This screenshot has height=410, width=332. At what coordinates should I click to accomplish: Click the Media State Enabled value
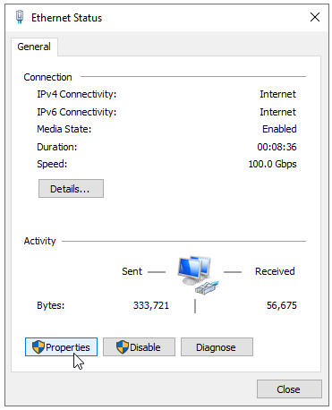tap(279, 129)
